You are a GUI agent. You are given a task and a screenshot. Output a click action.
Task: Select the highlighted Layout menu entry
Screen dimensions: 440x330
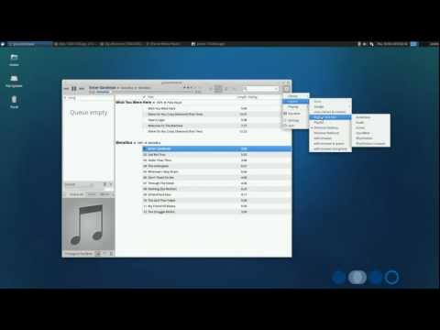(x=295, y=102)
